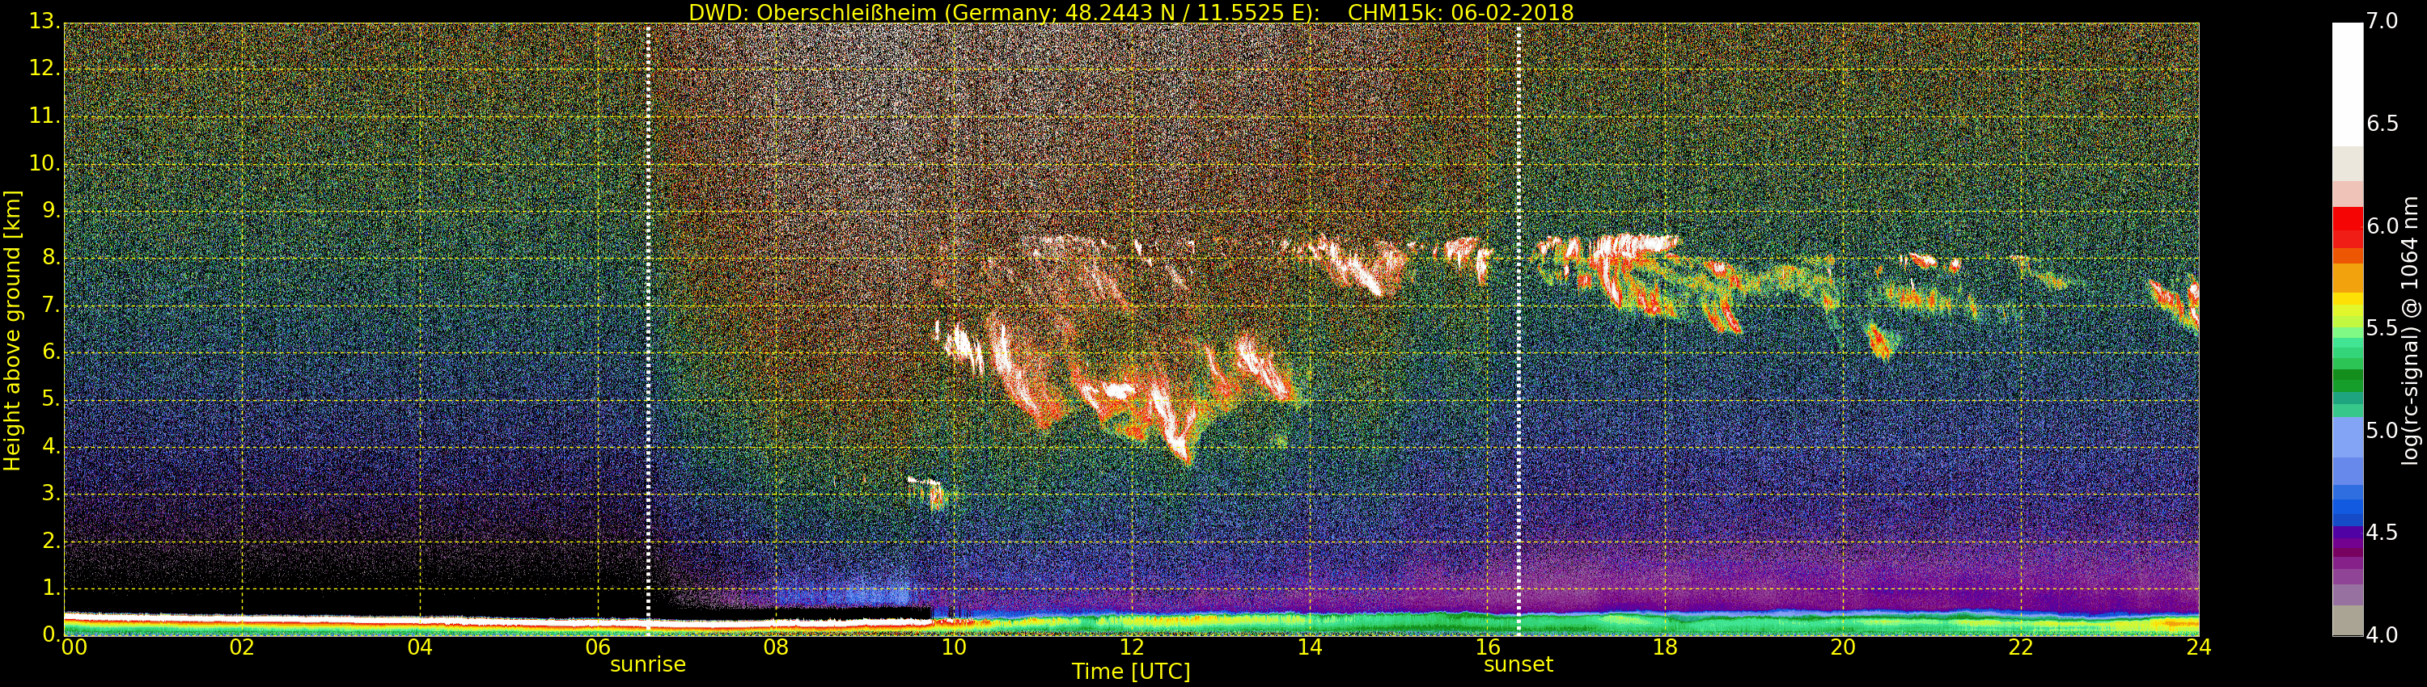Click the height tick label '4.'
The height and width of the screenshot is (687, 2427).
click(51, 446)
